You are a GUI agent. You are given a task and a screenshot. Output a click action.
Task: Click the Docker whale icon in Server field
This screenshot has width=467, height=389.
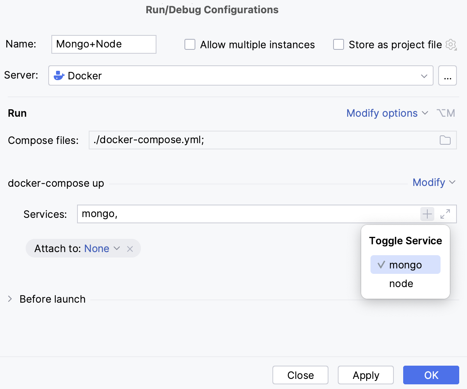tap(59, 75)
